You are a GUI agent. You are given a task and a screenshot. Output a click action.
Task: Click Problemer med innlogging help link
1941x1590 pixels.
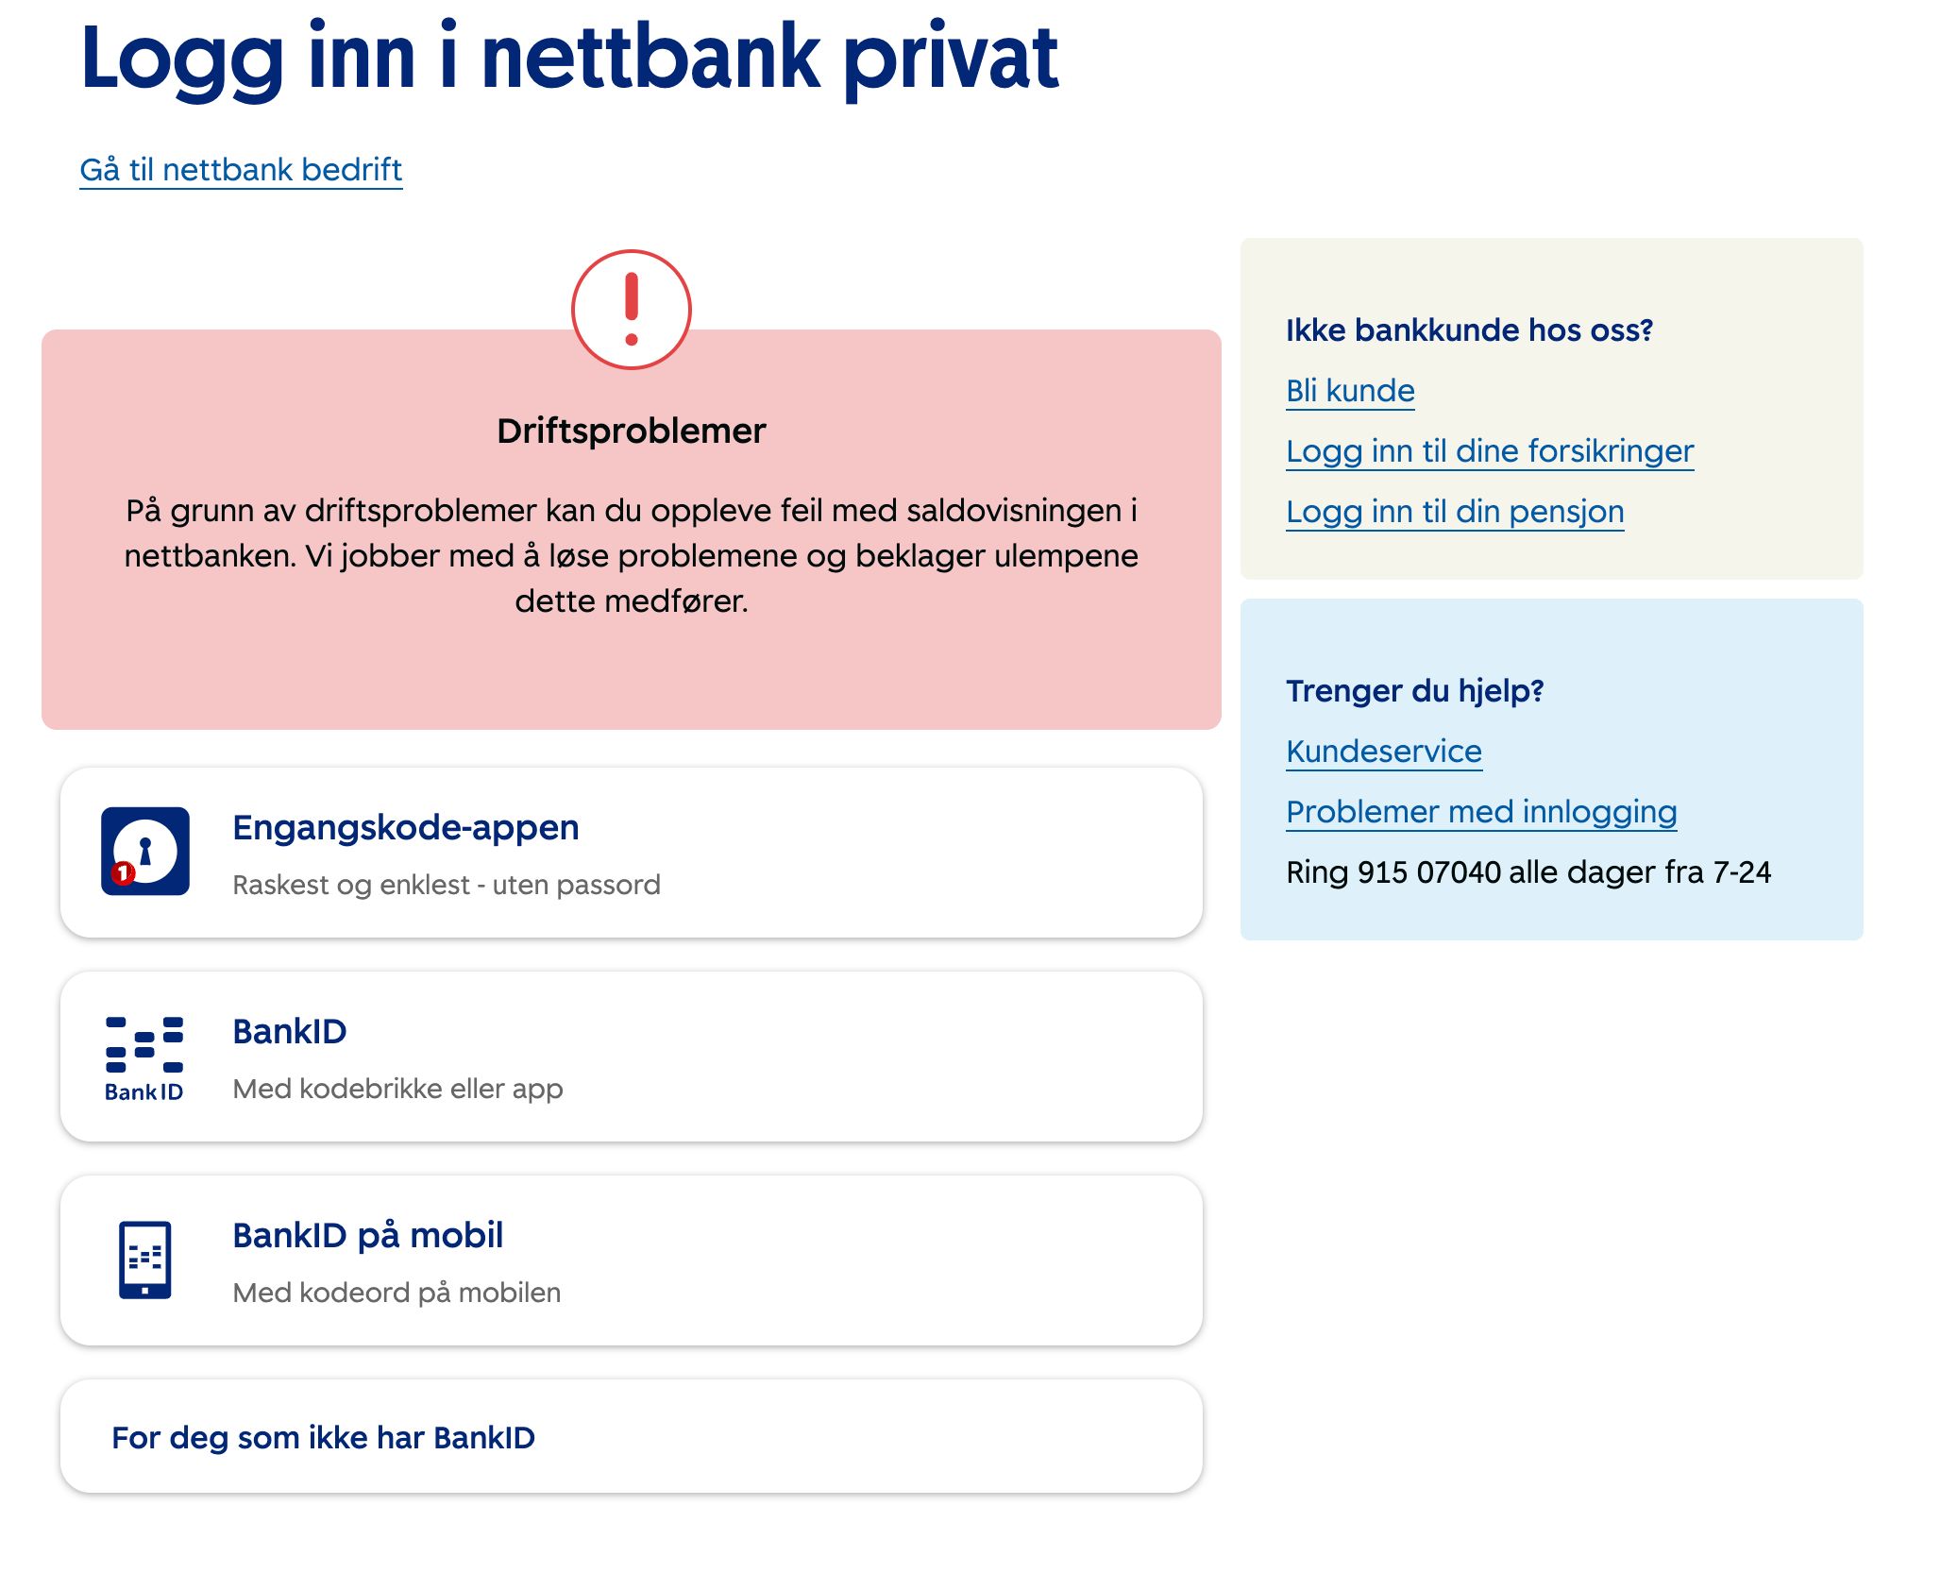click(x=1481, y=812)
